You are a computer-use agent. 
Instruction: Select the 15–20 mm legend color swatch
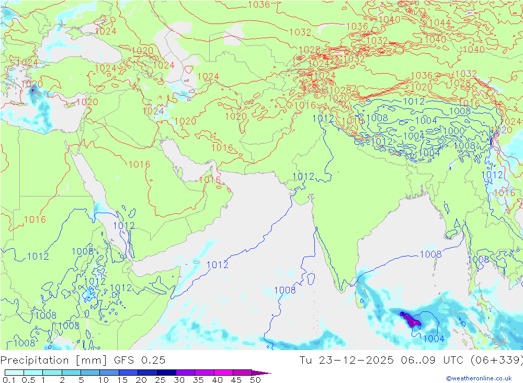click(128, 373)
